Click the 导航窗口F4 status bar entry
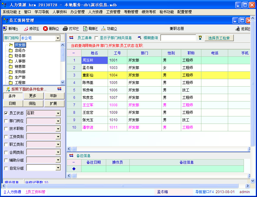This screenshot has width=257, height=197. coord(205,192)
